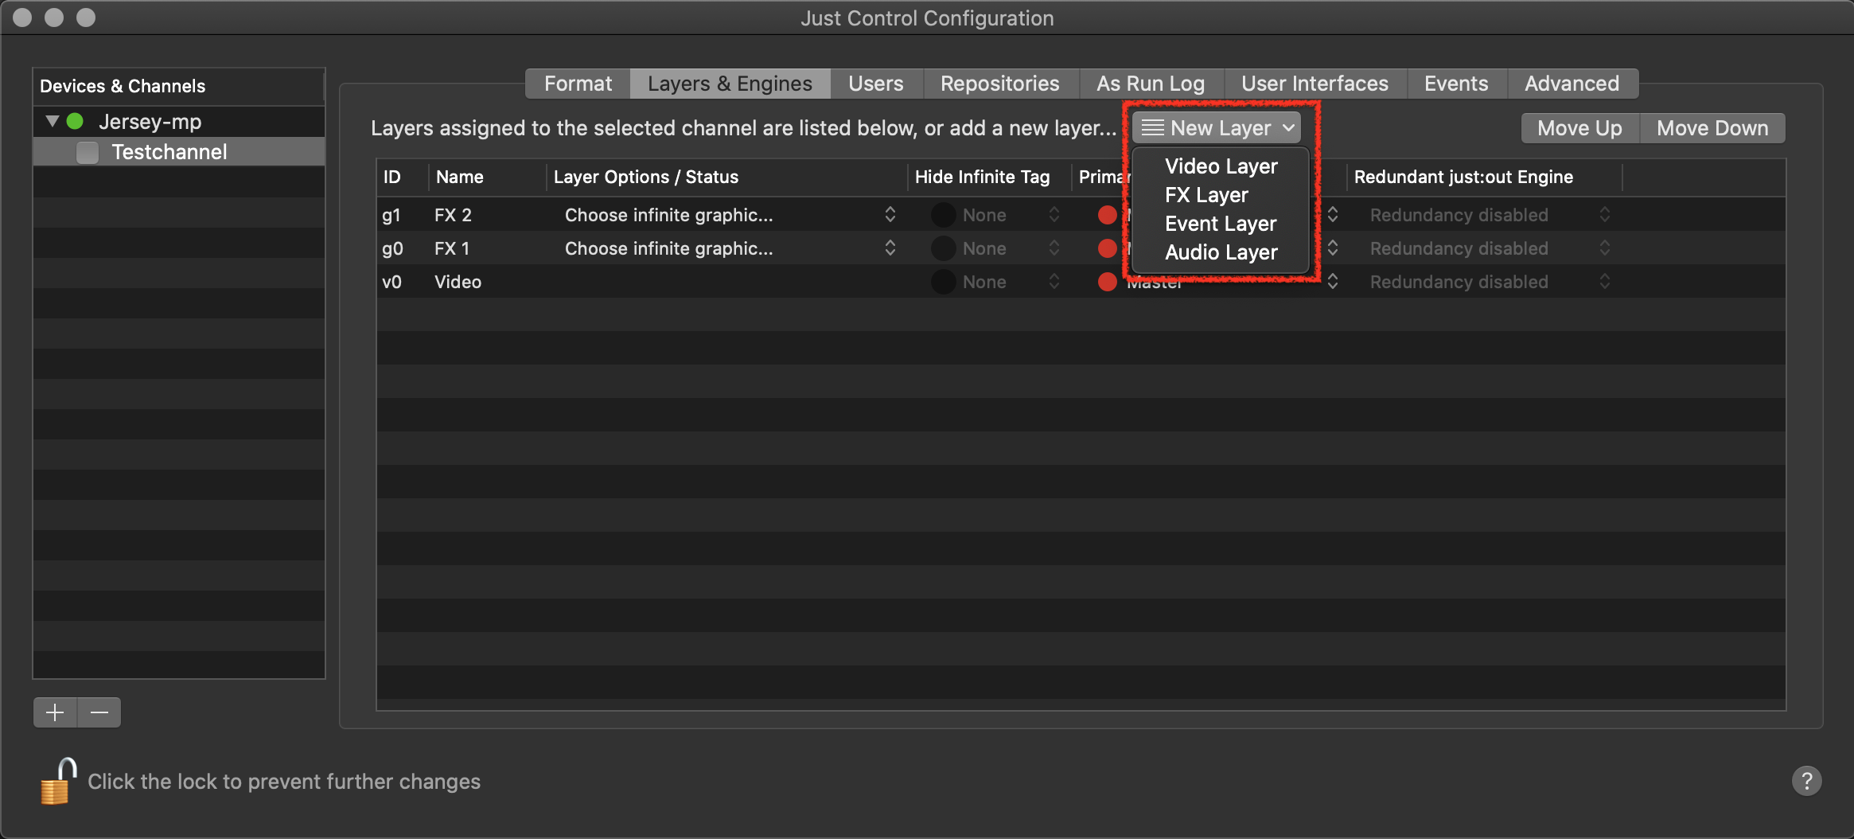This screenshot has height=839, width=1854.
Task: Add a device with the plus button
Action: coord(55,712)
